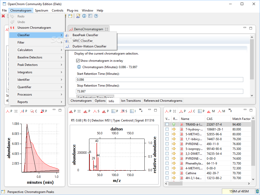The image size is (260, 195).
Task: Check the box for the 5-METHO row
Action: tap(167, 134)
